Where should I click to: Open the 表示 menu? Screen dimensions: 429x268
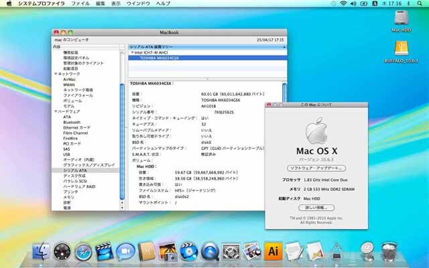pyautogui.click(x=116, y=3)
